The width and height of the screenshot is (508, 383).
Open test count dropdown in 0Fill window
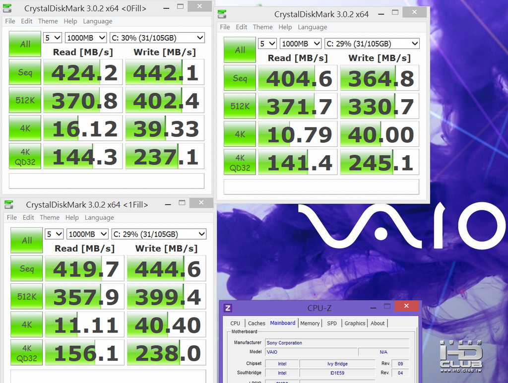(x=52, y=38)
